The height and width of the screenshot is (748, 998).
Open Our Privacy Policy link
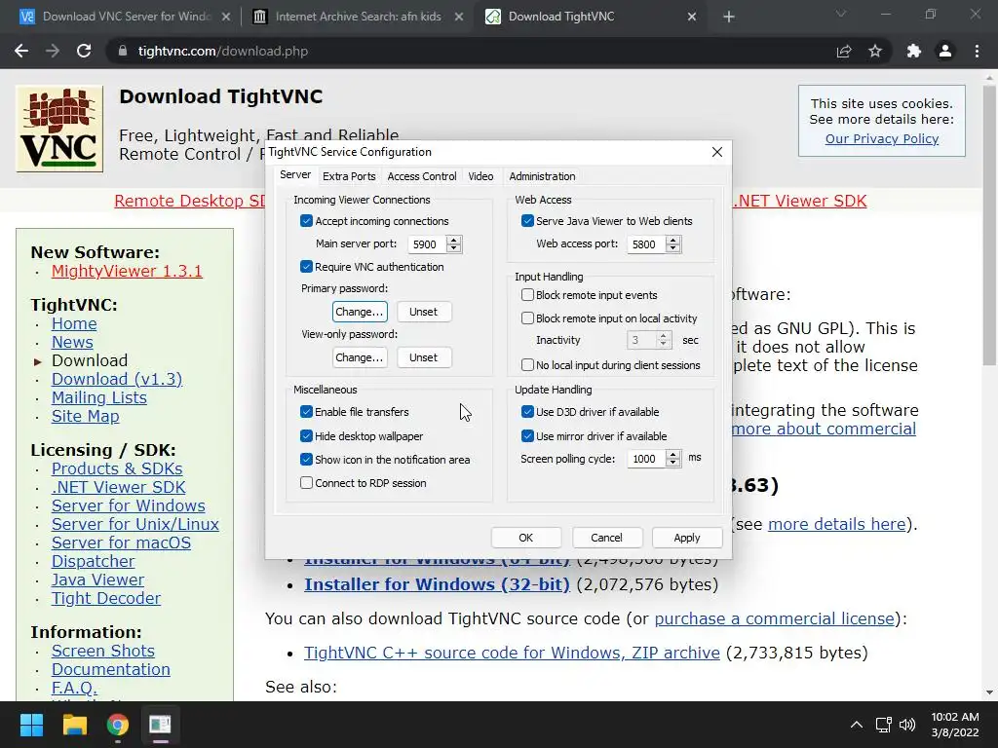coord(881,138)
